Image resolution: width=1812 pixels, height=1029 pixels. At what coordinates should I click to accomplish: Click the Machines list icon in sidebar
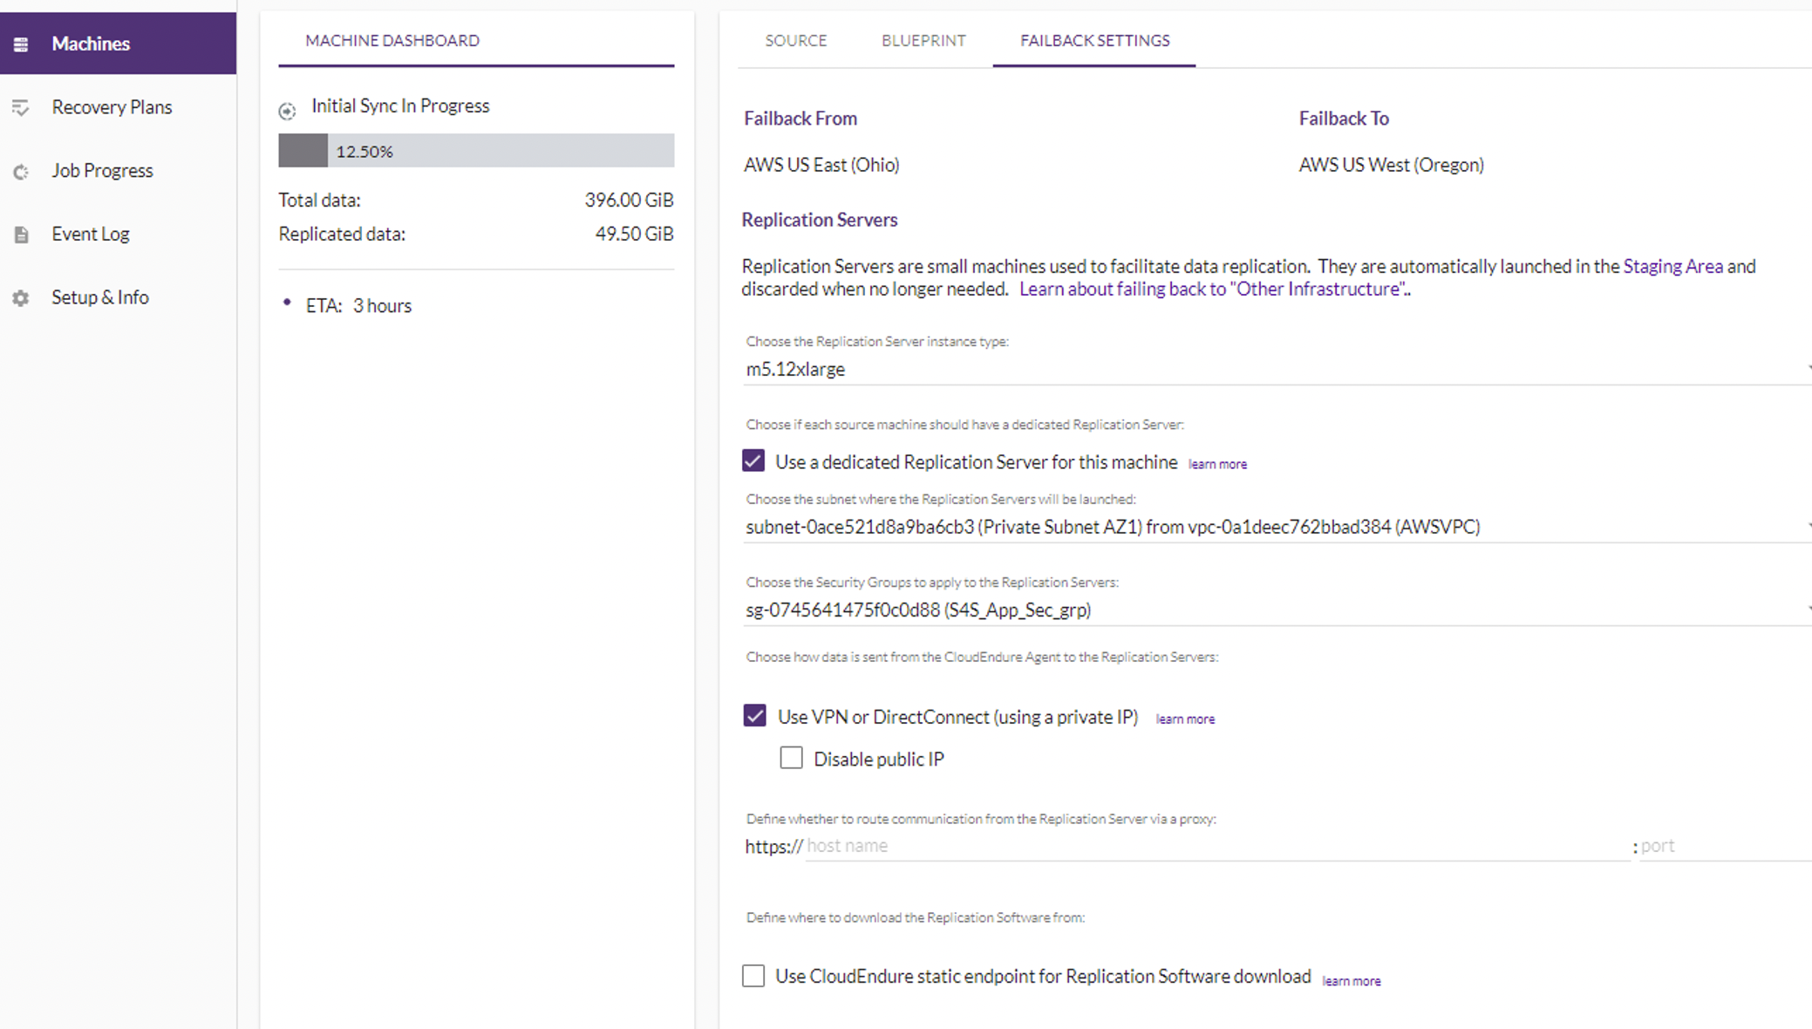pyautogui.click(x=21, y=44)
